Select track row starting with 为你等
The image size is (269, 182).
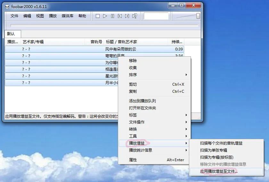click(x=62, y=63)
